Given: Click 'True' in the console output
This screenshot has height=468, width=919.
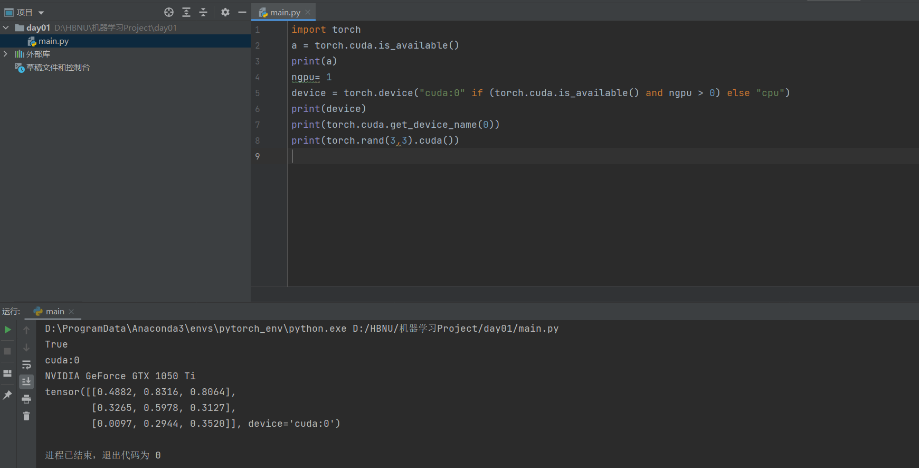Looking at the screenshot, I should point(56,344).
